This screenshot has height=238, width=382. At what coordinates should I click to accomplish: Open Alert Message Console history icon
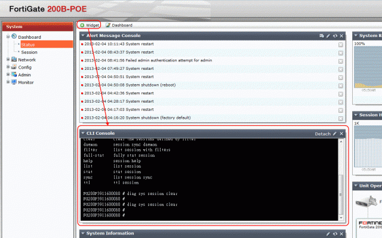click(x=322, y=36)
